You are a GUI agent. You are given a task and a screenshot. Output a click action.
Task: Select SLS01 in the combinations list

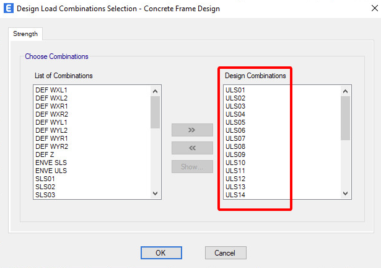click(x=45, y=179)
